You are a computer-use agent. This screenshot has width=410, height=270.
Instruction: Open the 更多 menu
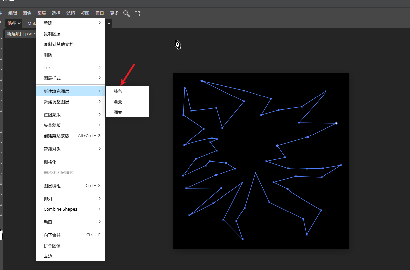[x=114, y=13]
